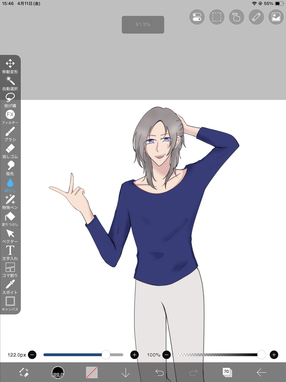Screen dimensions: 286x382
Task: Undo the last stroke
Action: click(x=159, y=372)
